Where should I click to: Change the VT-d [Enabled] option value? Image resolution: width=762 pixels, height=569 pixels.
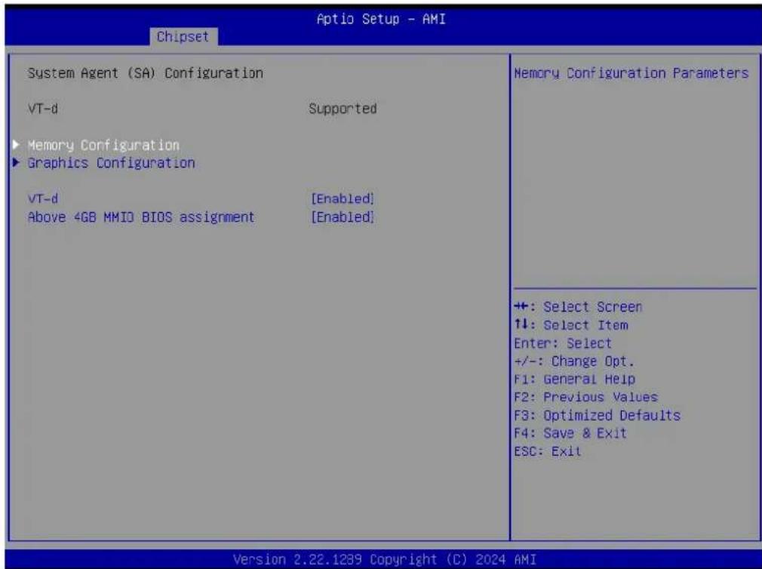click(343, 198)
